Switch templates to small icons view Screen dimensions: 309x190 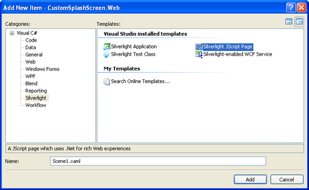299,22
